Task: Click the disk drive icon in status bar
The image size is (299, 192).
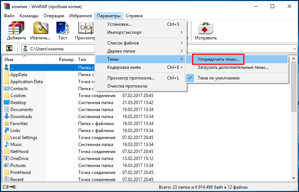Action: (6, 187)
